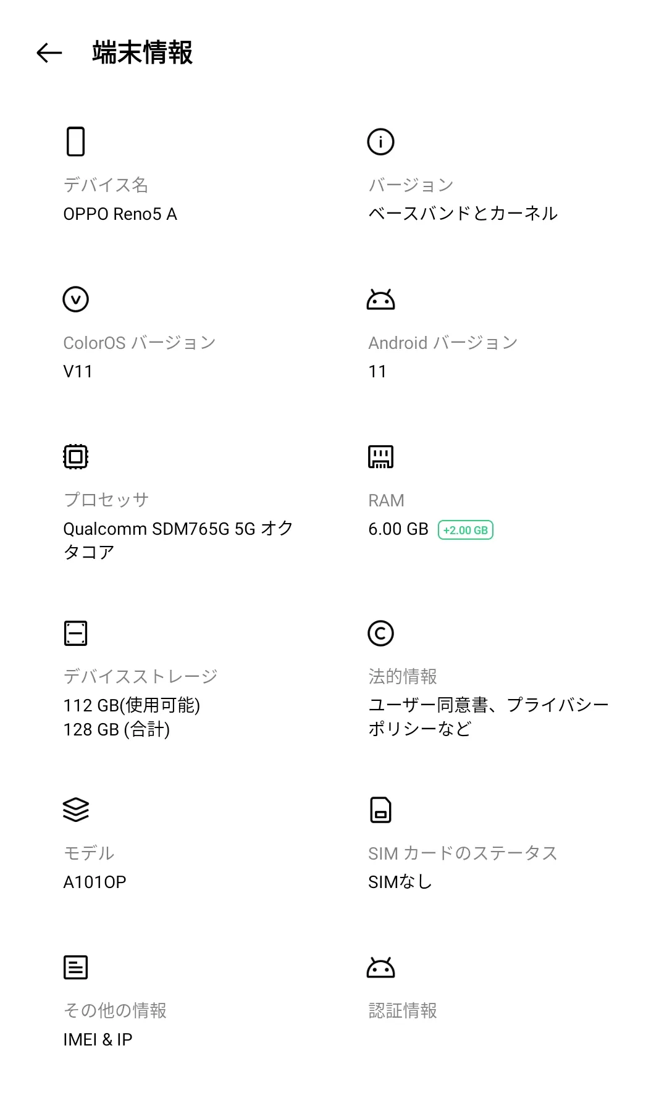Open the 認証情報 certification entry

(403, 1011)
